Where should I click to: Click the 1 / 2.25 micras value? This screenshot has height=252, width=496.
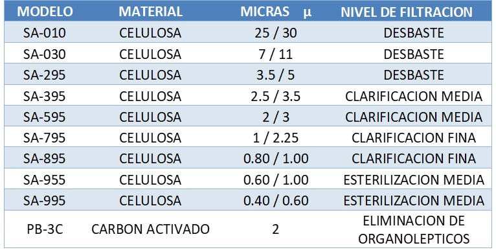pyautogui.click(x=276, y=138)
